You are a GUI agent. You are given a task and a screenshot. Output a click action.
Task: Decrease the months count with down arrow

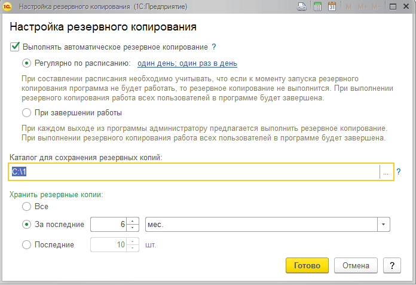pyautogui.click(x=132, y=228)
